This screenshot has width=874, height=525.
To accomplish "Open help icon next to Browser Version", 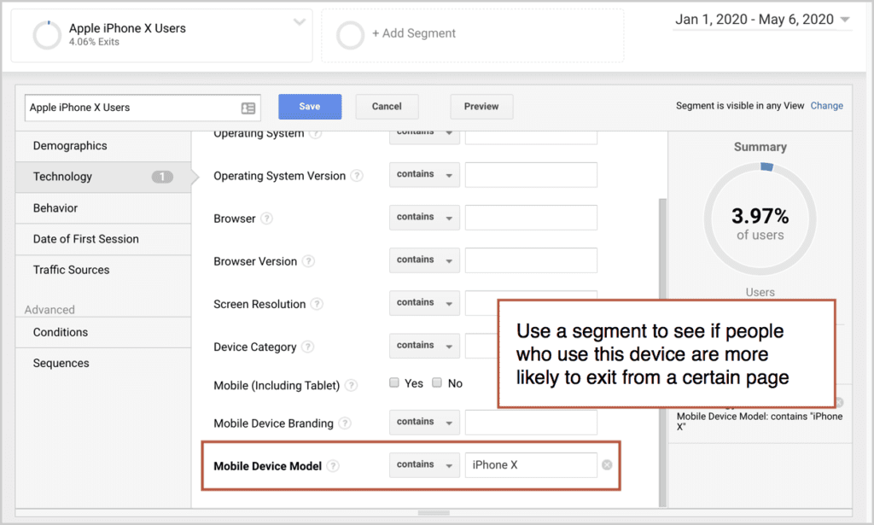I will tap(308, 261).
